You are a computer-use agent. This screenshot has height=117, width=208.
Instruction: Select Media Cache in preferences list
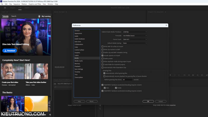click(x=87, y=61)
